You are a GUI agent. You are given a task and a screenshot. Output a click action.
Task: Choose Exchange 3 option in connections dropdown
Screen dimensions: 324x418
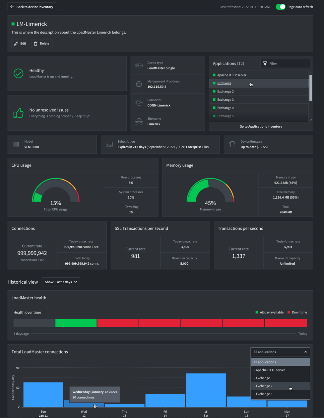click(x=280, y=394)
